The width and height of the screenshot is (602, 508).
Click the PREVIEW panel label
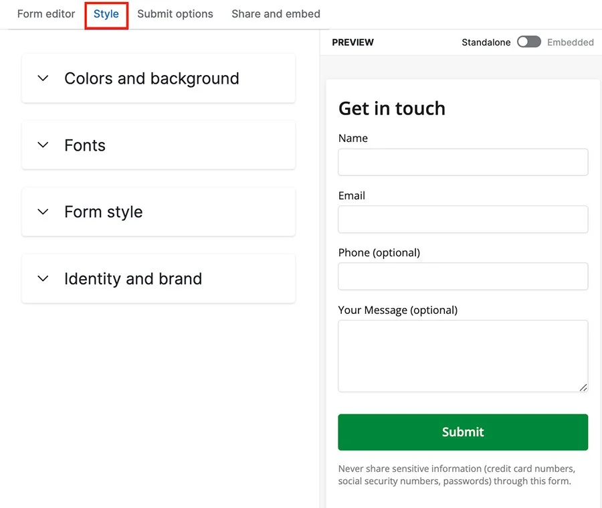tap(353, 42)
